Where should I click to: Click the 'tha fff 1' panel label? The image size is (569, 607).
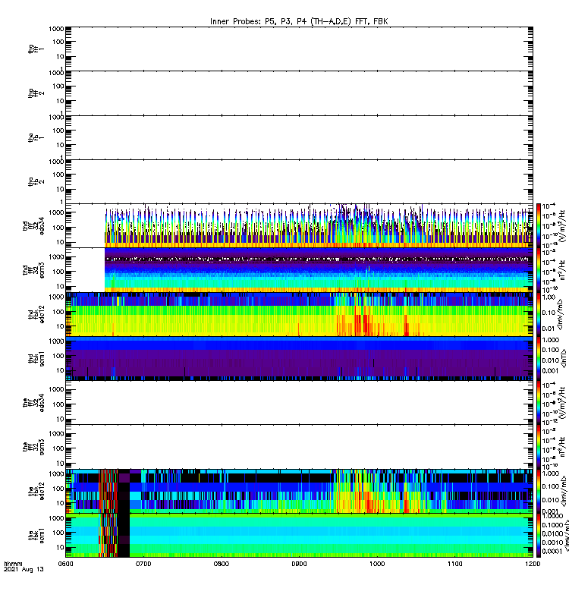36,49
